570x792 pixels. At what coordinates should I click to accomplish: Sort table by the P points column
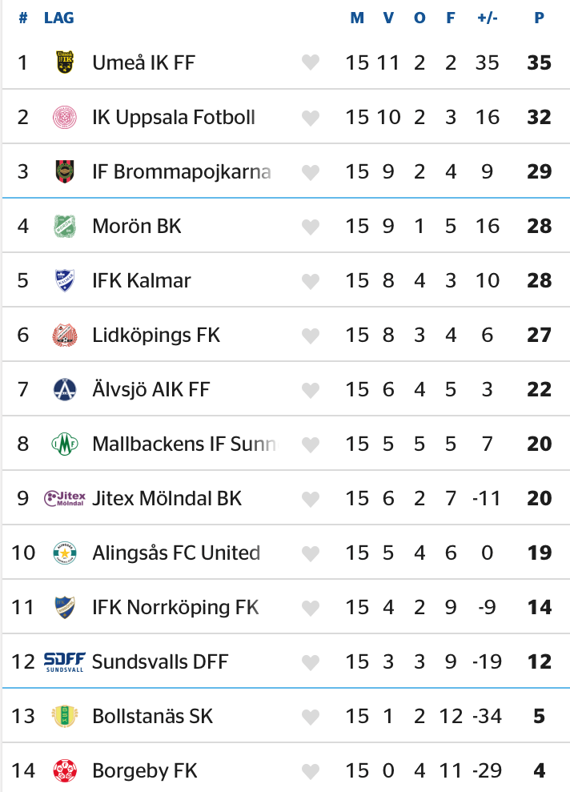click(540, 18)
